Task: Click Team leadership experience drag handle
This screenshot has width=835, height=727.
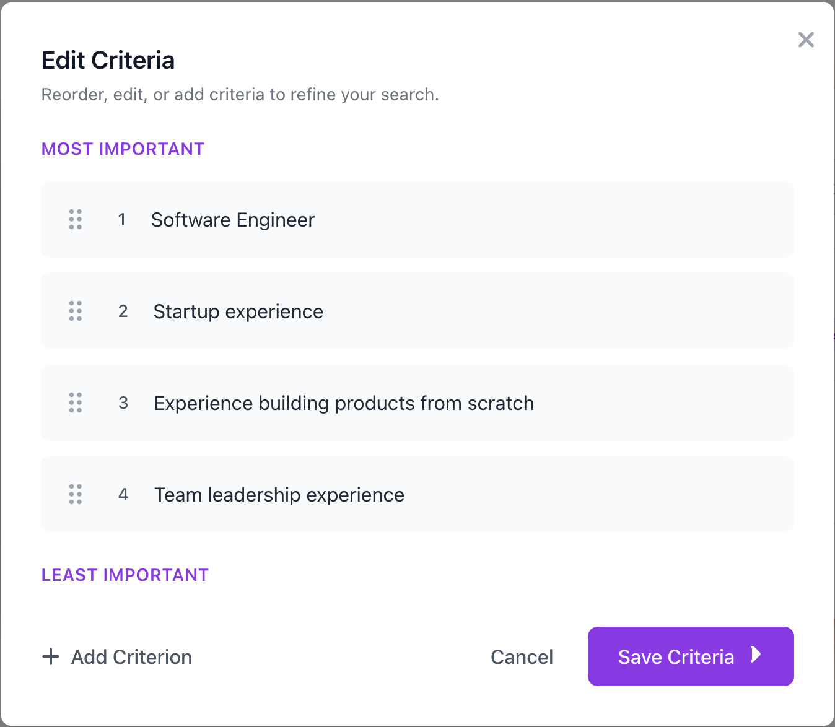Action: coord(76,495)
